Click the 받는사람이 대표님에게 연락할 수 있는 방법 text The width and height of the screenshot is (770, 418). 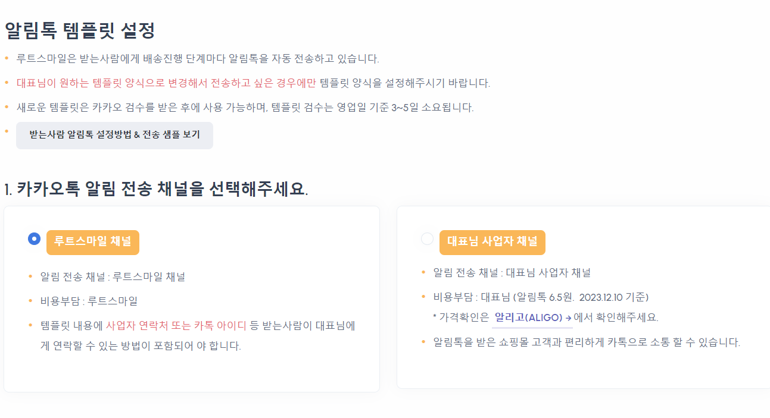141,345
